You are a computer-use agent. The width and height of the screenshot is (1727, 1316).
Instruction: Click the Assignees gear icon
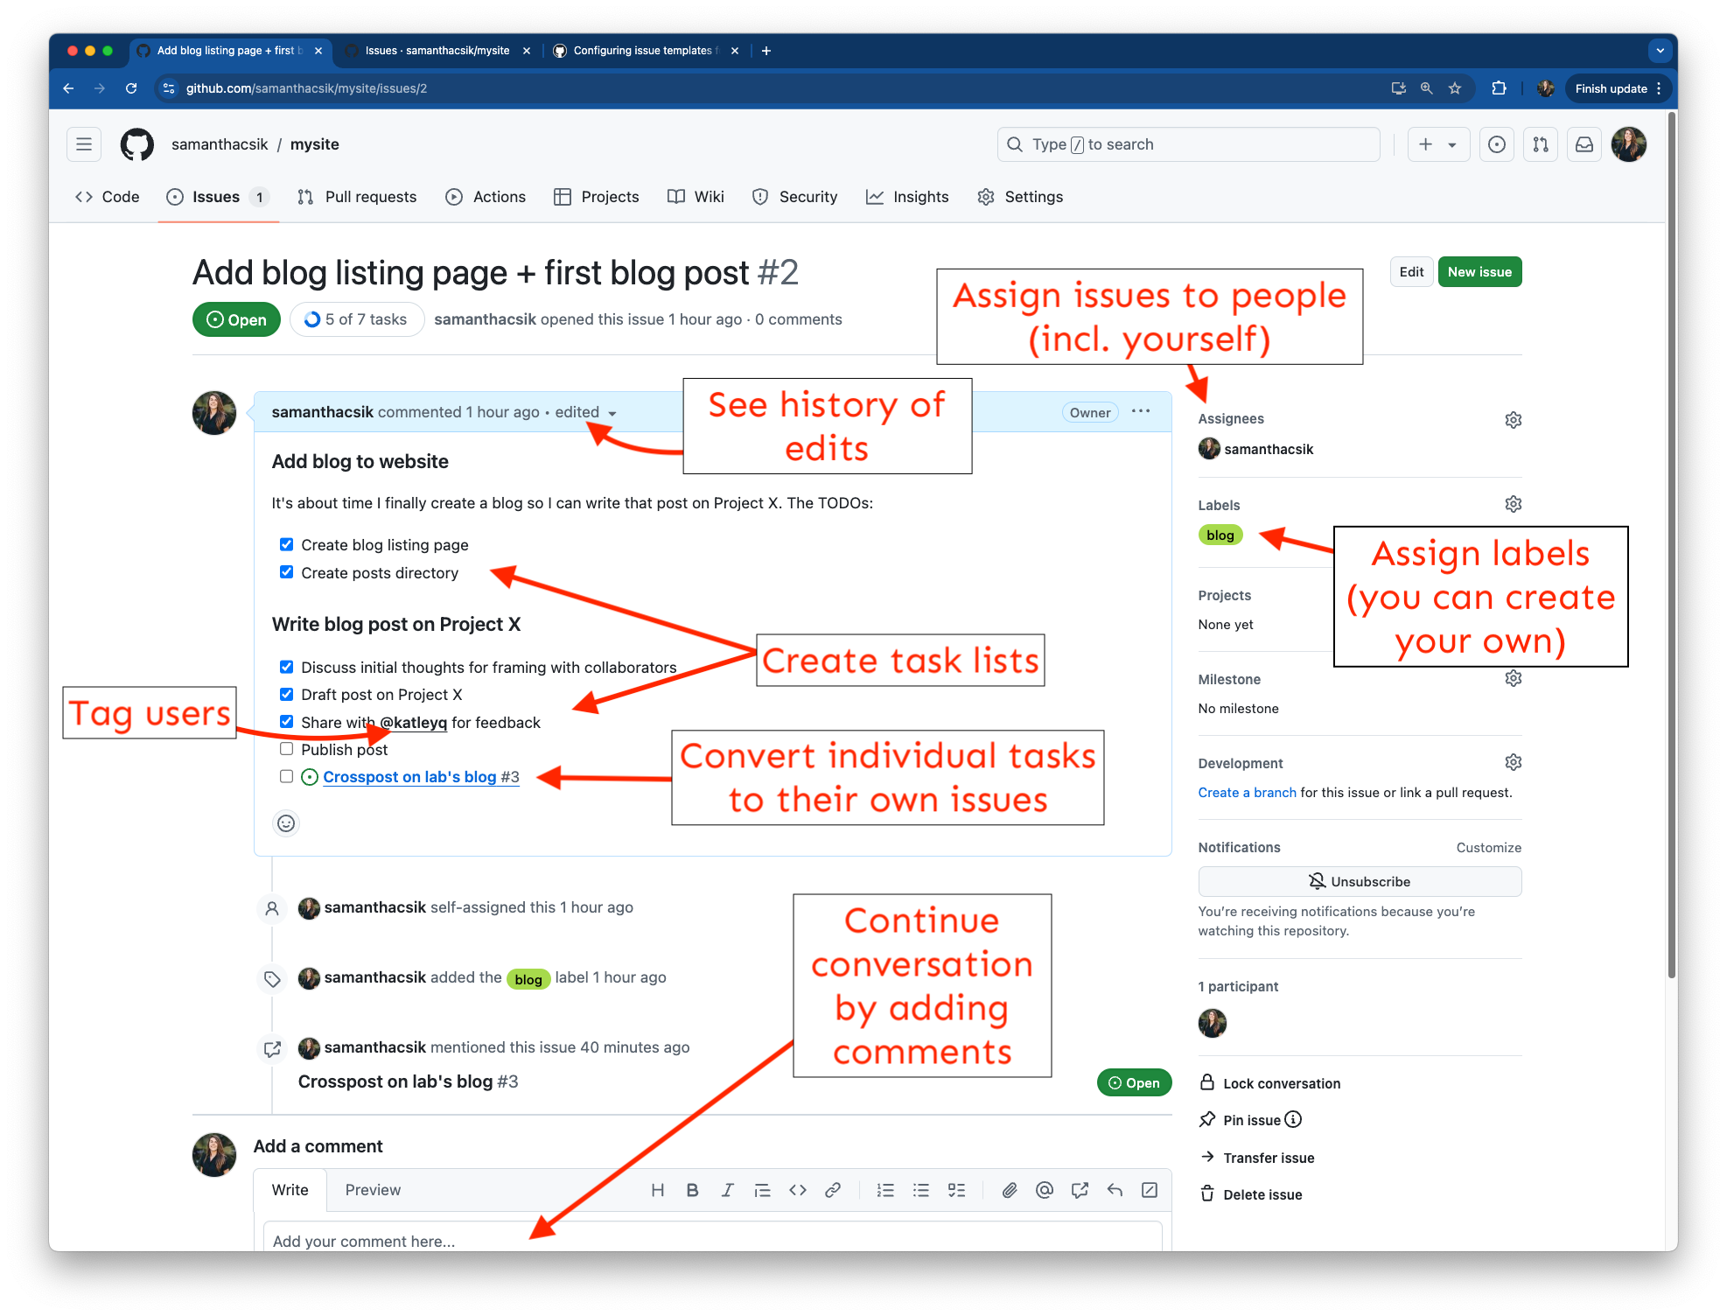click(x=1513, y=420)
